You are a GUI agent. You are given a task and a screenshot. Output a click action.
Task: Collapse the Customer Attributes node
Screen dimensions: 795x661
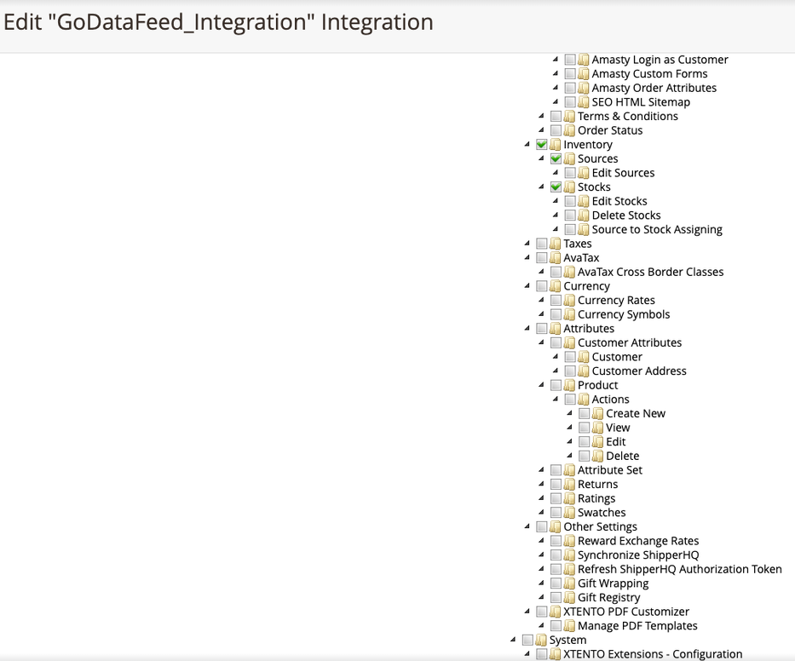point(541,343)
